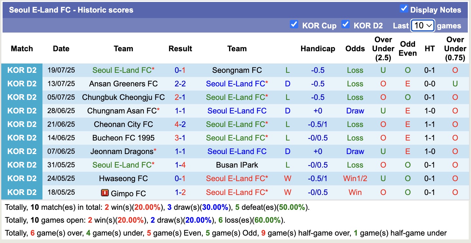Uncheck the KOR Cup filter
Viewport: 471px width, 243px height.
tap(294, 24)
